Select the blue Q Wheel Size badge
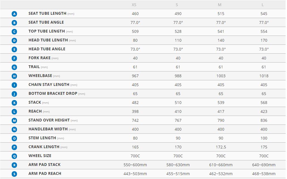This screenshot has width=287, height=179. click(x=14, y=156)
